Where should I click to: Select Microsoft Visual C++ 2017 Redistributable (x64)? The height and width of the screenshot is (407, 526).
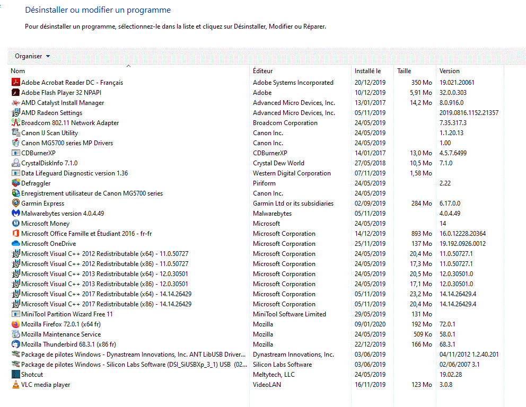pos(107,294)
